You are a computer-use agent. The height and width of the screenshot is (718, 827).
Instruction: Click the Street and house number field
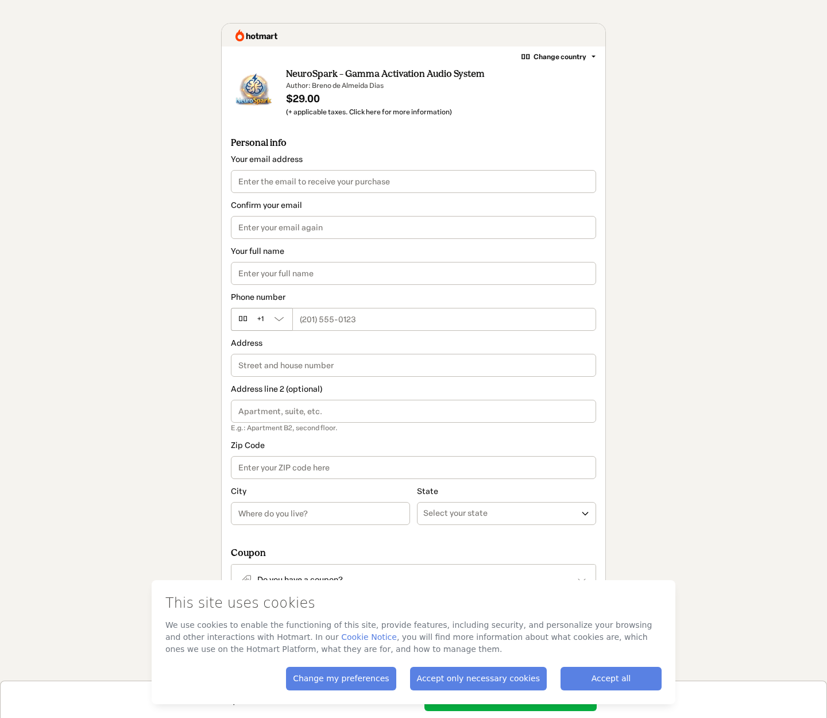413,365
